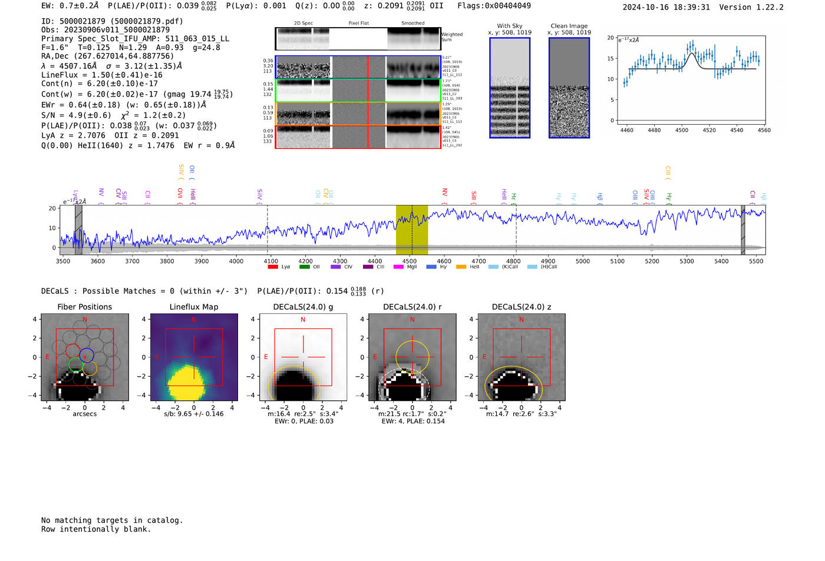Click the 'No matching targets in catalog.' text
The image size is (825, 561).
coord(112,520)
